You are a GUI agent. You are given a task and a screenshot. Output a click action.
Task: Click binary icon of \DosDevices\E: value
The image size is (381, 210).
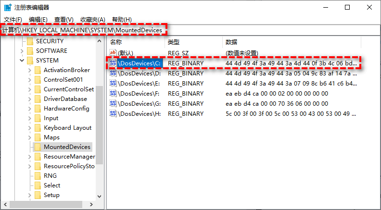tap(113, 83)
